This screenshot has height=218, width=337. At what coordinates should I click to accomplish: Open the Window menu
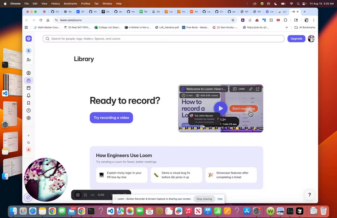point(107,4)
